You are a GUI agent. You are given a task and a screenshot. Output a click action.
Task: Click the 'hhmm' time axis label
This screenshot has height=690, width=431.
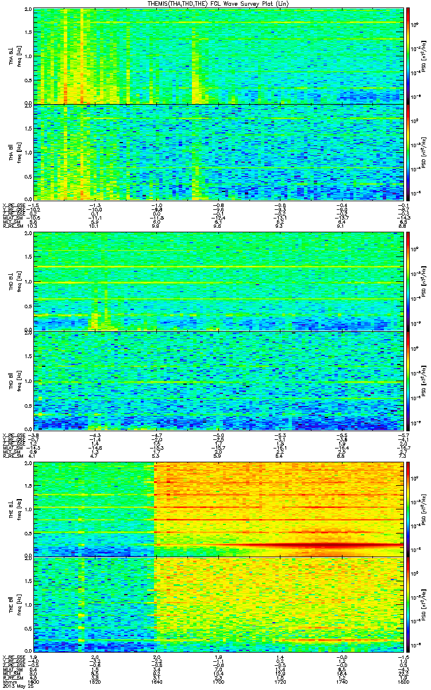click(9, 682)
